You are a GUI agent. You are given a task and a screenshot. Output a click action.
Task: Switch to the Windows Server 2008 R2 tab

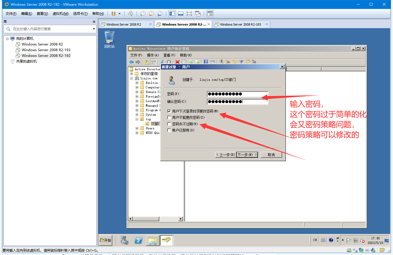pyautogui.click(x=127, y=24)
